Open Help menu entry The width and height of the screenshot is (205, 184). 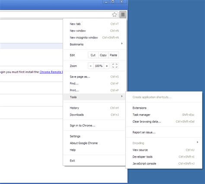(x=94, y=150)
